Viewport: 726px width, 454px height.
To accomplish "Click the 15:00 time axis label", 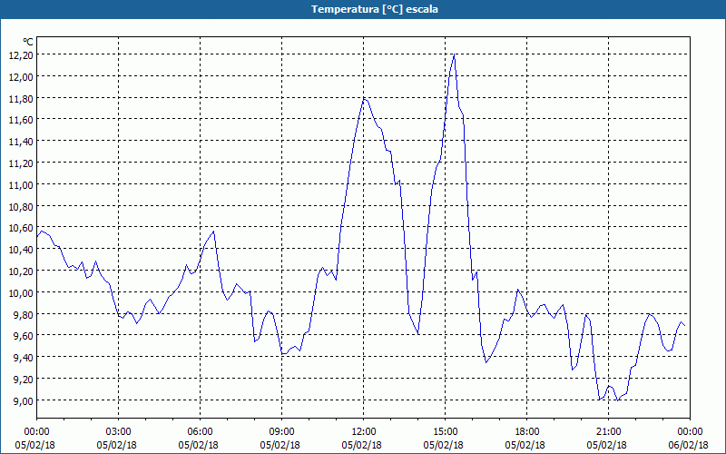I will 445,432.
